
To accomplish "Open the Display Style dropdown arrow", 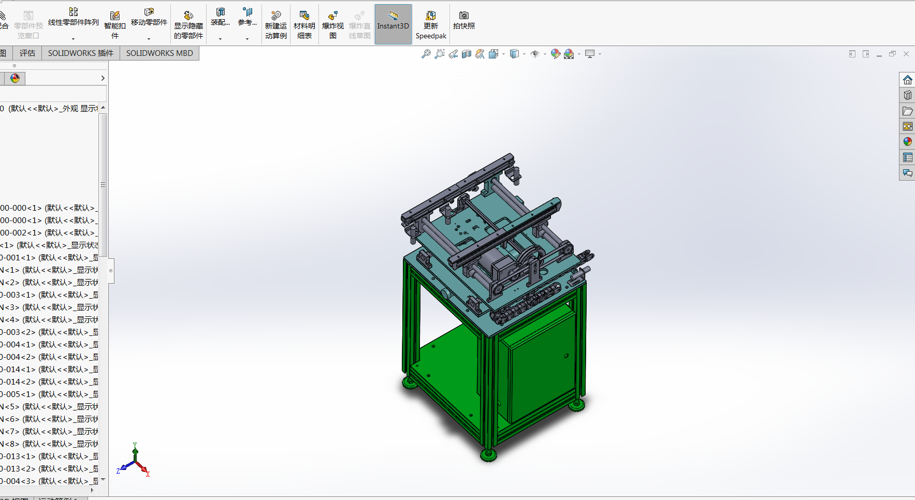I will [524, 54].
